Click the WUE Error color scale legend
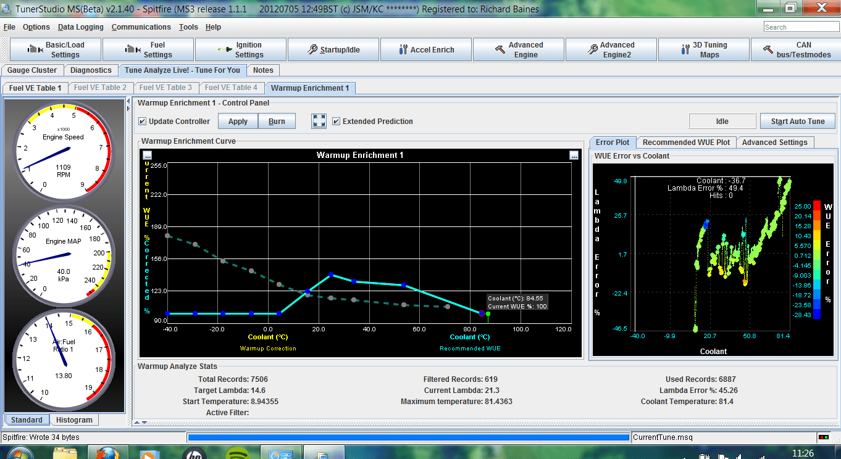The width and height of the screenshot is (841, 459). coord(817,259)
